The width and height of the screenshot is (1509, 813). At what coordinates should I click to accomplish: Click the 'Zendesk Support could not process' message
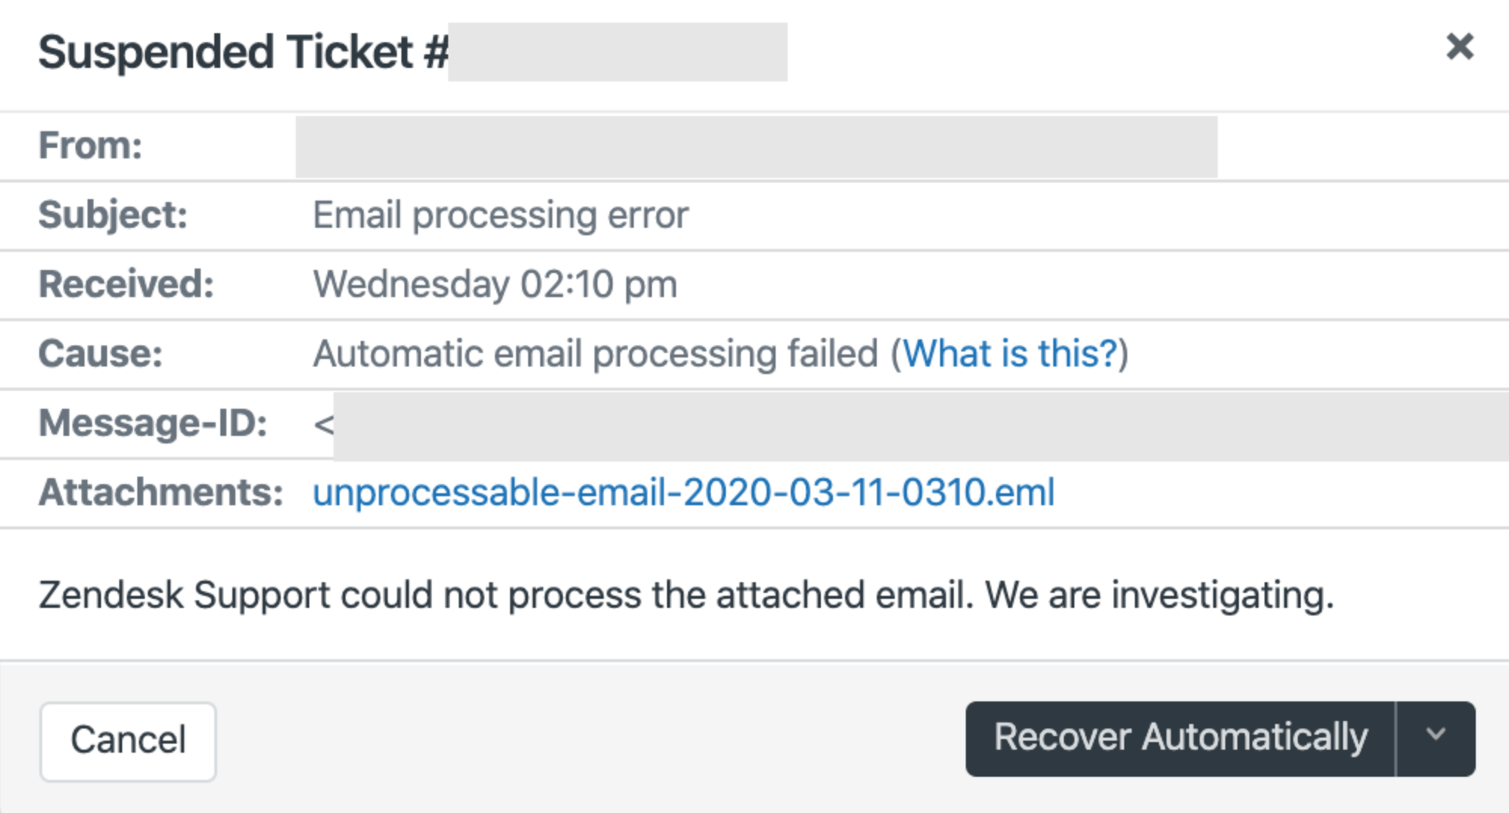(x=686, y=595)
